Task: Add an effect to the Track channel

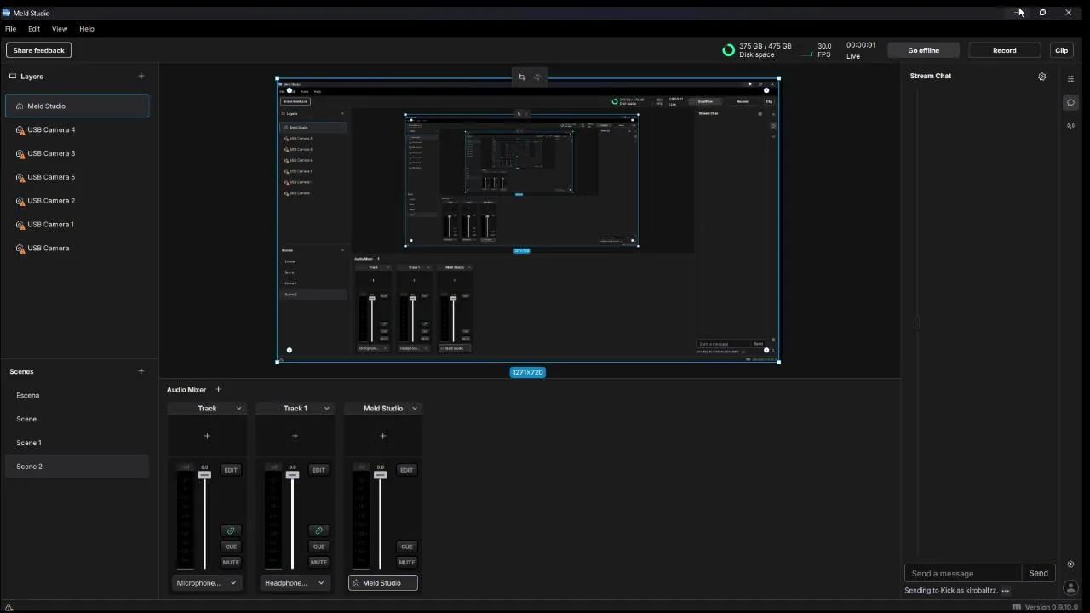Action: pos(207,436)
